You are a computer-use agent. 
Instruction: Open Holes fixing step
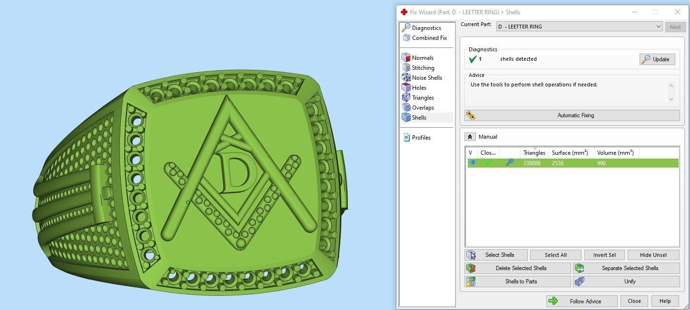point(419,88)
